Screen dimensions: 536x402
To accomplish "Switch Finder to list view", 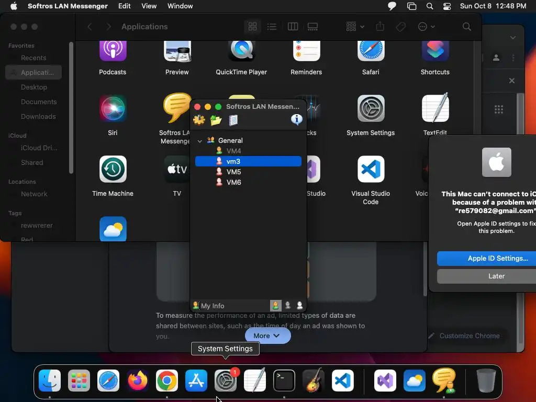I will 272,27.
